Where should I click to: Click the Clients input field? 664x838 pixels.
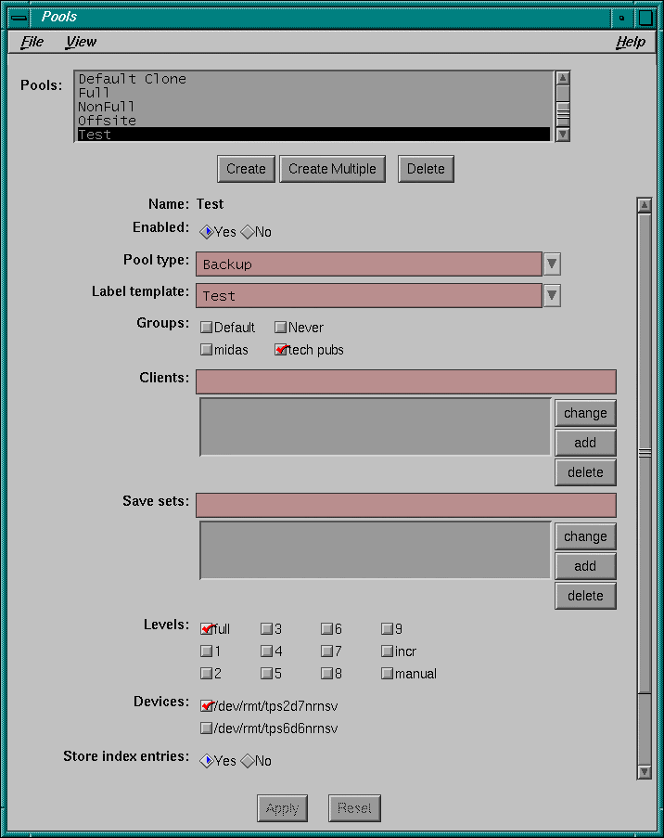406,381
